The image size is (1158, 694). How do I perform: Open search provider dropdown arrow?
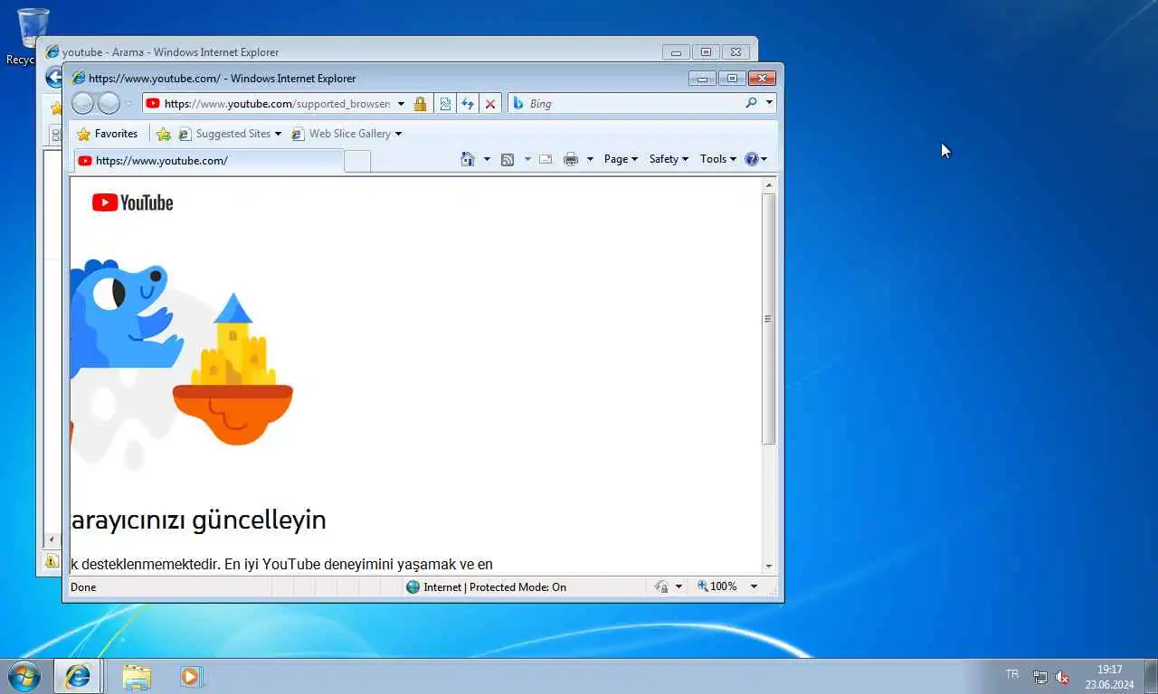pos(769,103)
